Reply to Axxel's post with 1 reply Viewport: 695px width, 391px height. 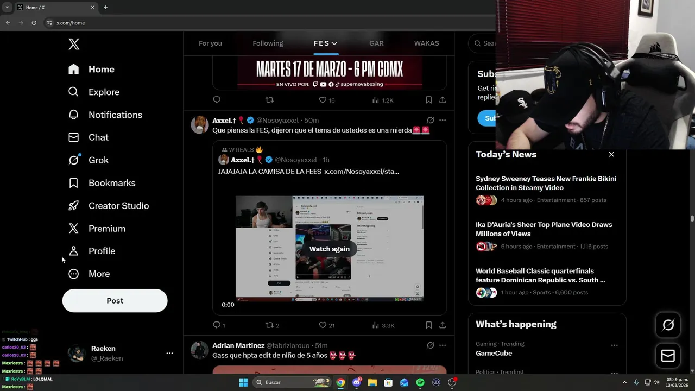[219, 325]
